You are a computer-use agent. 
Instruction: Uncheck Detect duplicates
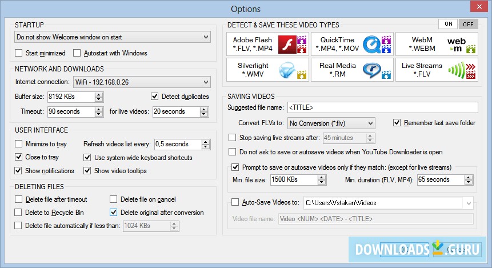(154, 97)
